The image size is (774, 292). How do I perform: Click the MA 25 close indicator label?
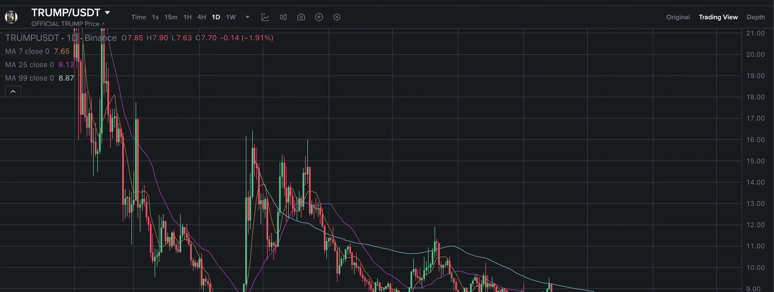point(29,65)
